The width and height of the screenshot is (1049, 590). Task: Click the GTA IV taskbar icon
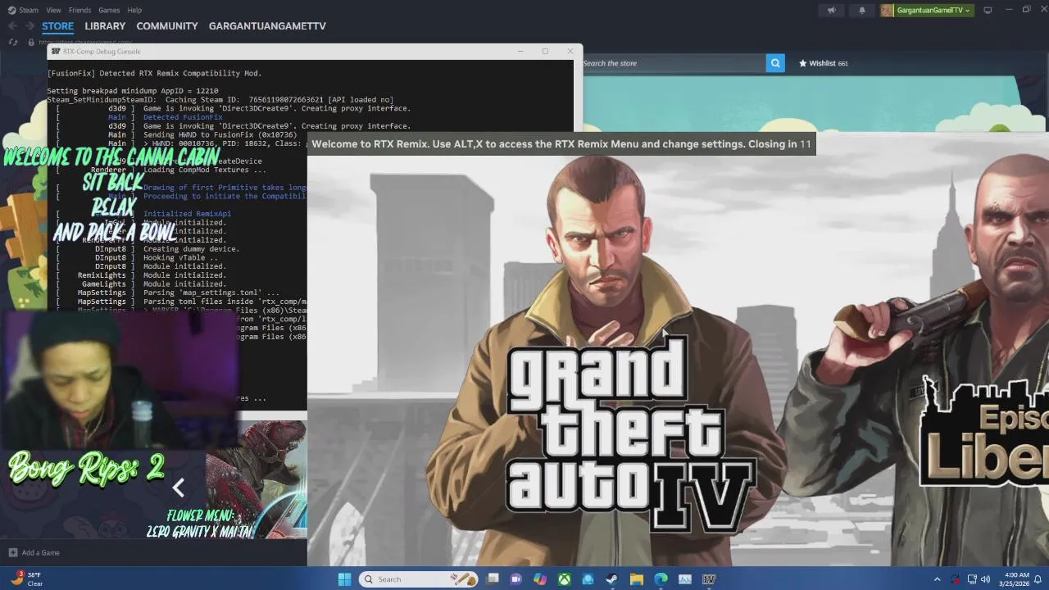pyautogui.click(x=709, y=579)
